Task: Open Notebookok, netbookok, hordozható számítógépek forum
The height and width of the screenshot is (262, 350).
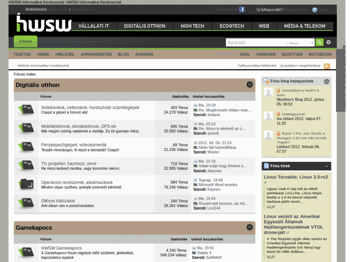Action: (x=90, y=107)
